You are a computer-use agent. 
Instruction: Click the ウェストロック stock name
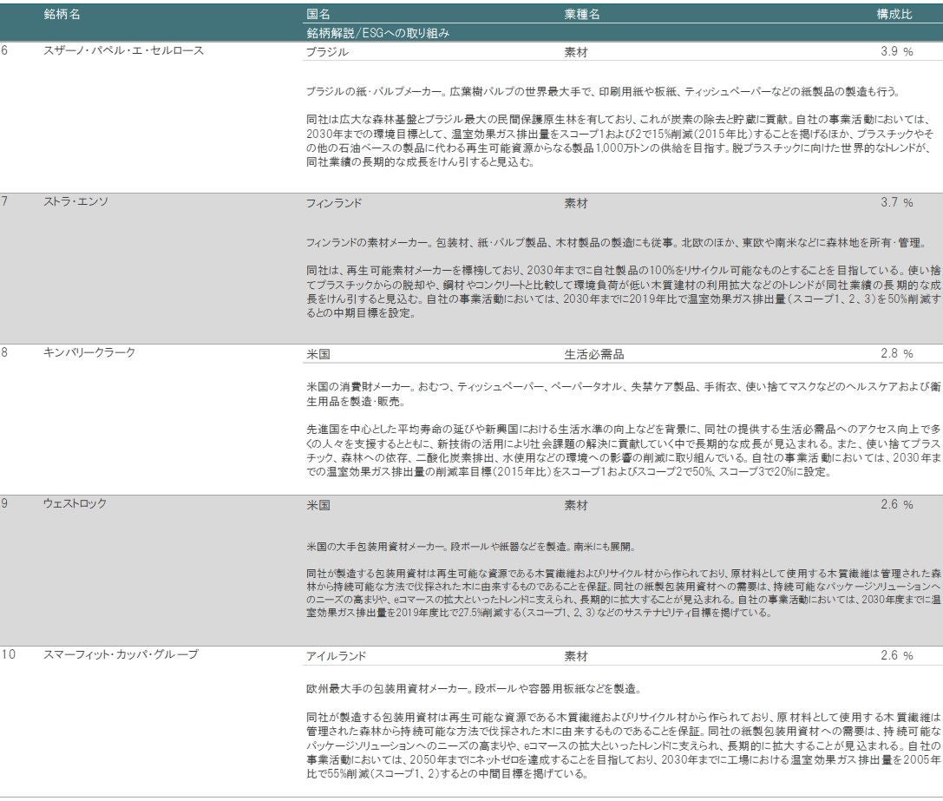pos(75,504)
